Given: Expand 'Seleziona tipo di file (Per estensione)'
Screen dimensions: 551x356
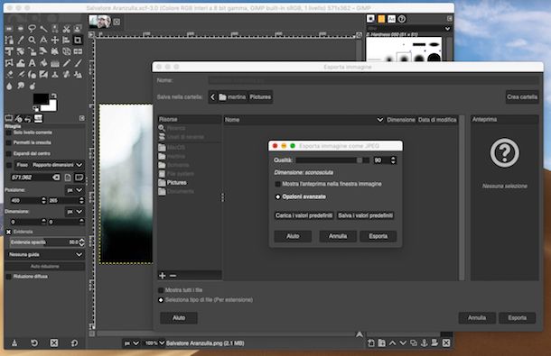Looking at the screenshot, I should click(161, 300).
